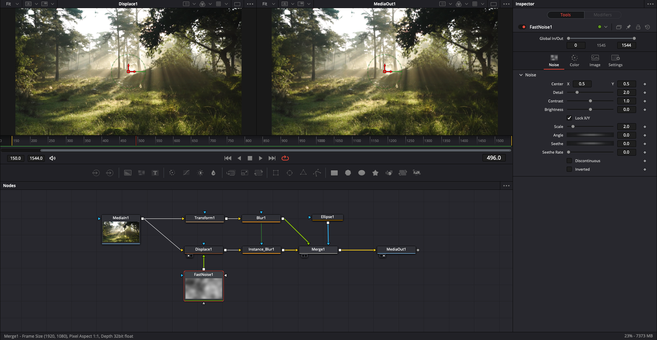Pin the FastNoise1 tool in Inspector

point(628,27)
